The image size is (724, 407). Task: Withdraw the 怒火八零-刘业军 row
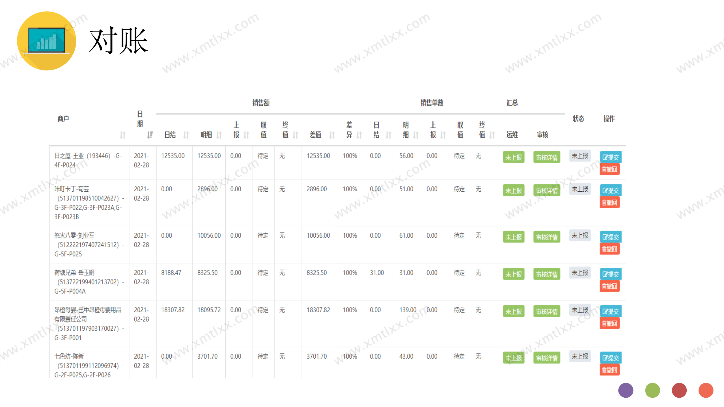(x=610, y=249)
